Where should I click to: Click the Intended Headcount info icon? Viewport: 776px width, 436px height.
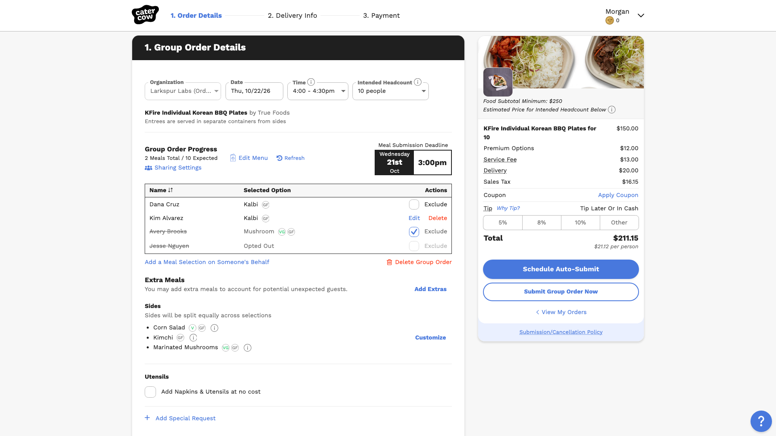click(x=418, y=82)
